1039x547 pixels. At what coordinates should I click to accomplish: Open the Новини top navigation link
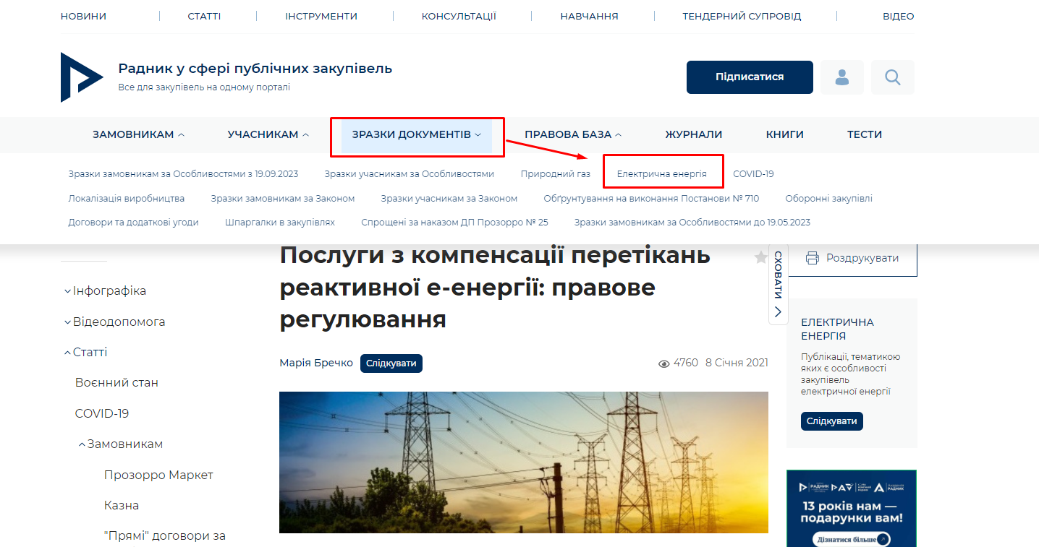point(83,16)
